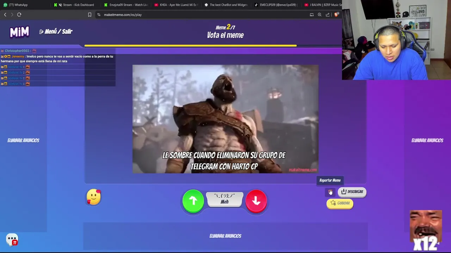Switch to the KHEA YouTube tab
The image size is (451, 253).
(176, 5)
